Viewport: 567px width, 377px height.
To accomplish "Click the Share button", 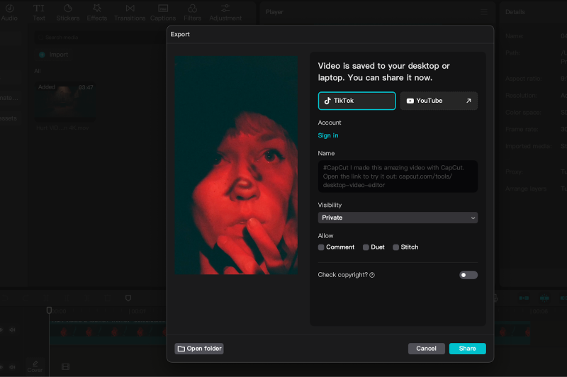I will [468, 349].
